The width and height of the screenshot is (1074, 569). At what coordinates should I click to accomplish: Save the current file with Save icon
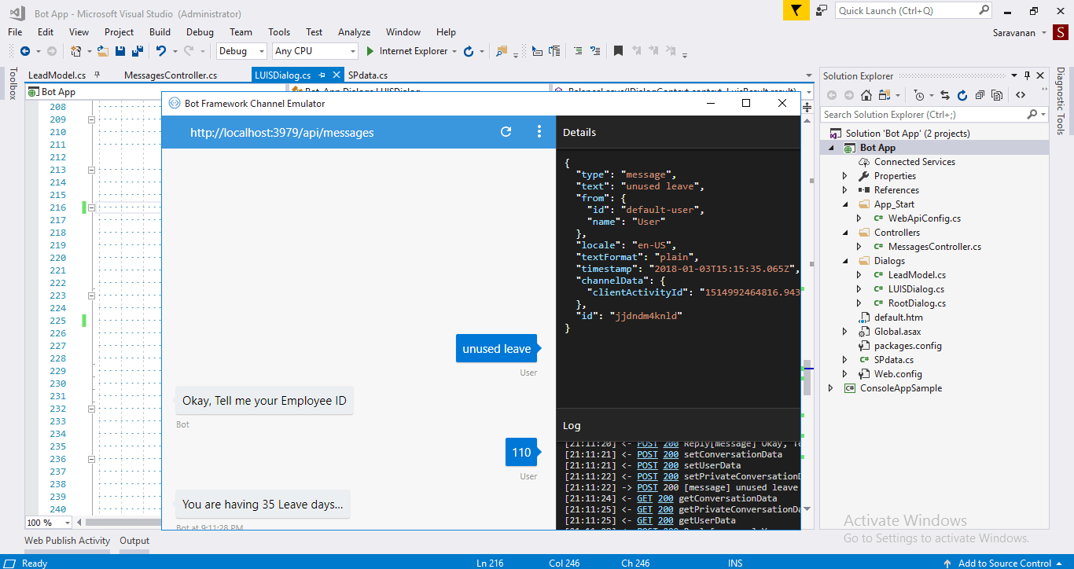coord(120,51)
